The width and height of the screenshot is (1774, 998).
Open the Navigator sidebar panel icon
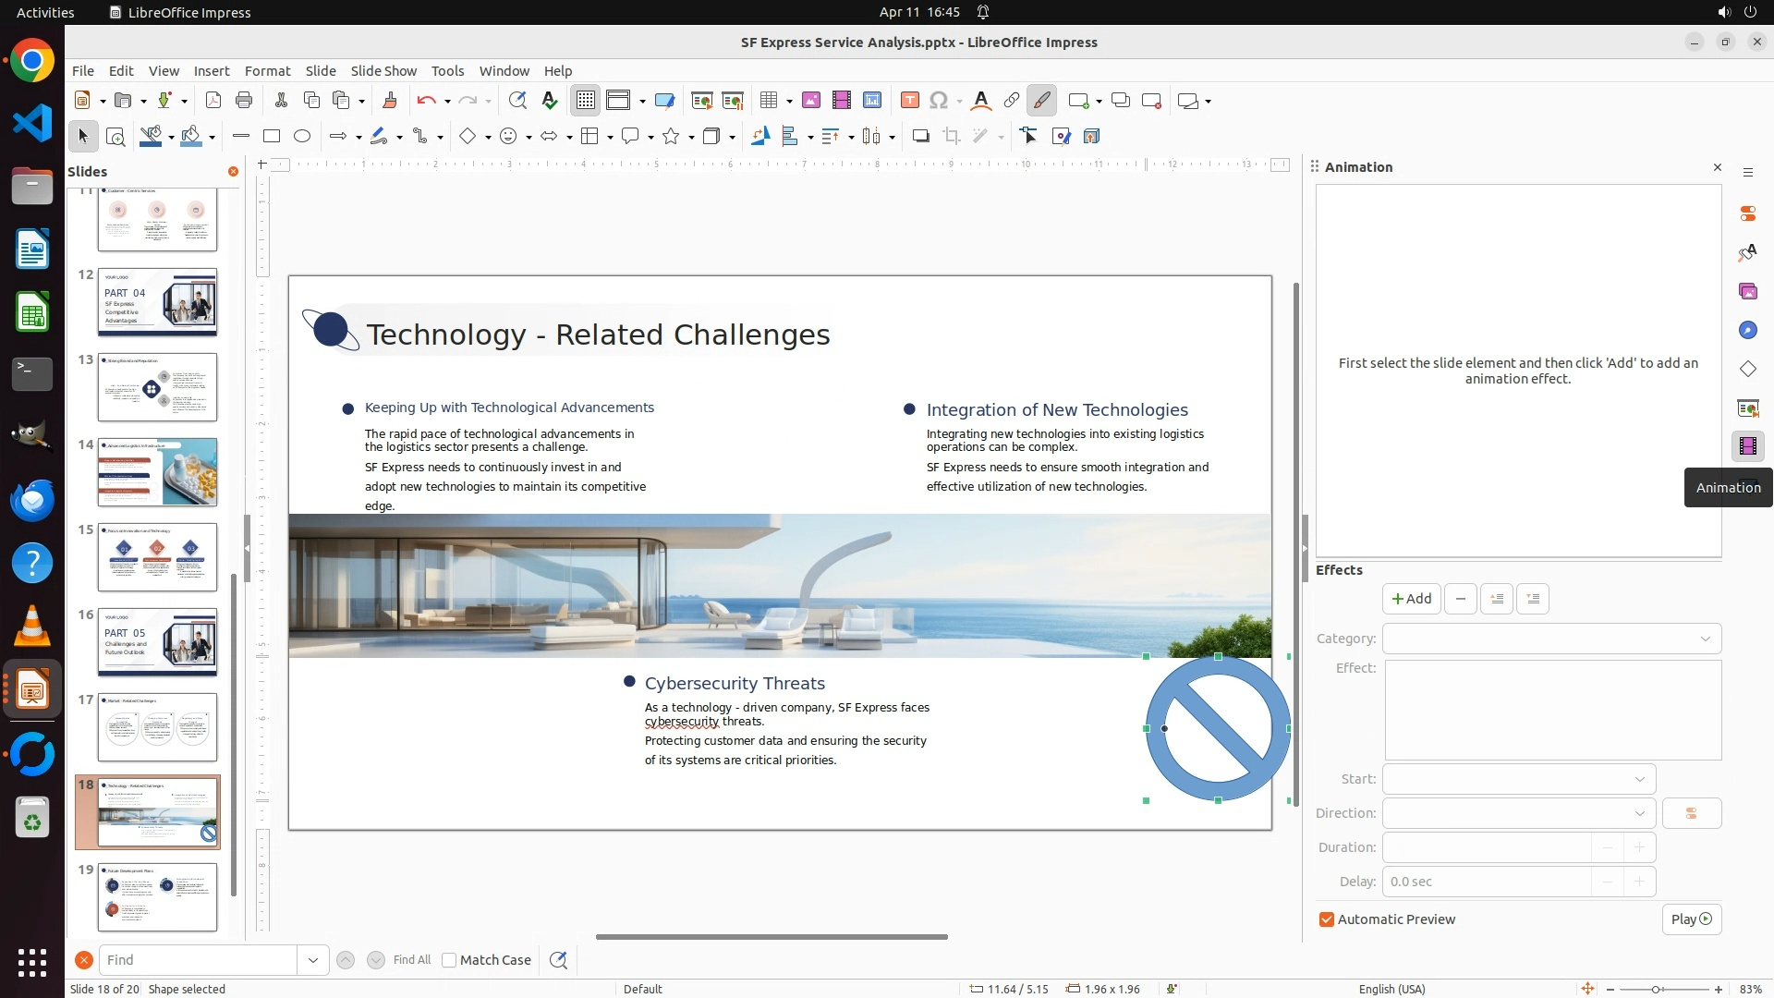[1747, 331]
